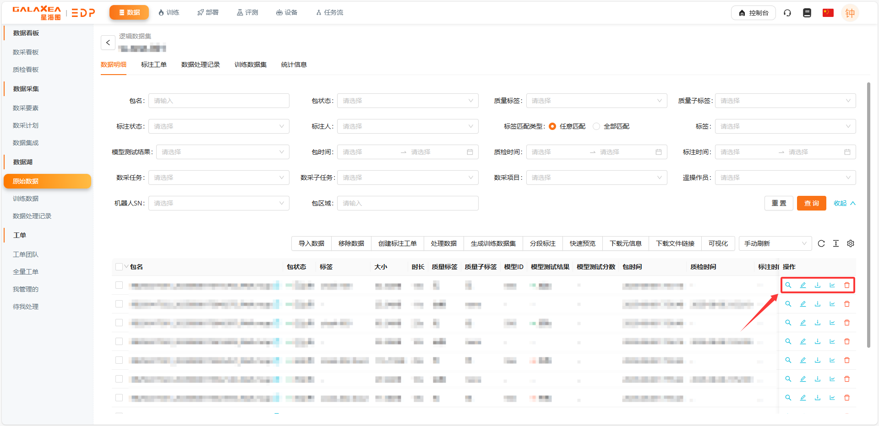Select the 全部匹配 radio button

click(x=596, y=126)
